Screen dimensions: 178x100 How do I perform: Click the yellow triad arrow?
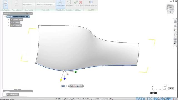pyautogui.click(x=61, y=80)
